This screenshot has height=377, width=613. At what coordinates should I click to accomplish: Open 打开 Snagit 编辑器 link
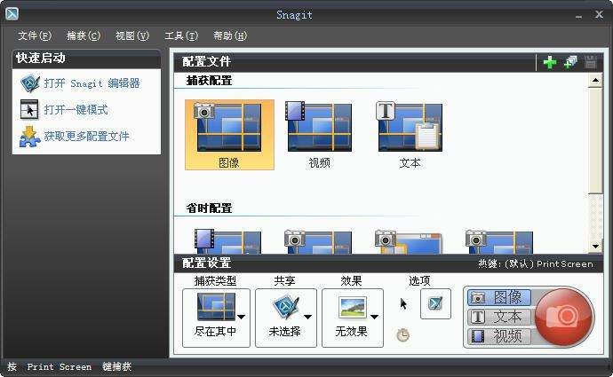[x=92, y=83]
